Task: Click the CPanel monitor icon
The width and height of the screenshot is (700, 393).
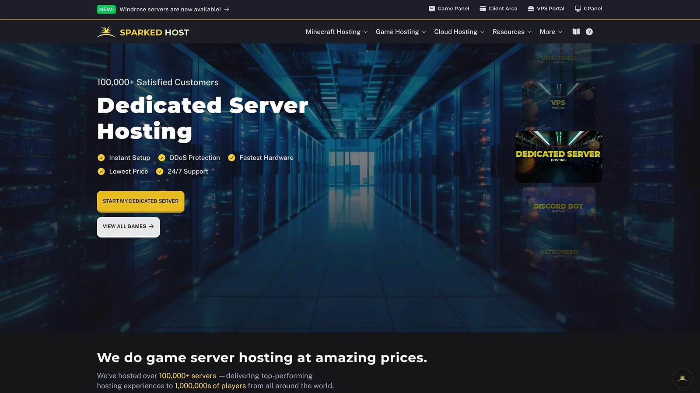Action: pos(578,8)
